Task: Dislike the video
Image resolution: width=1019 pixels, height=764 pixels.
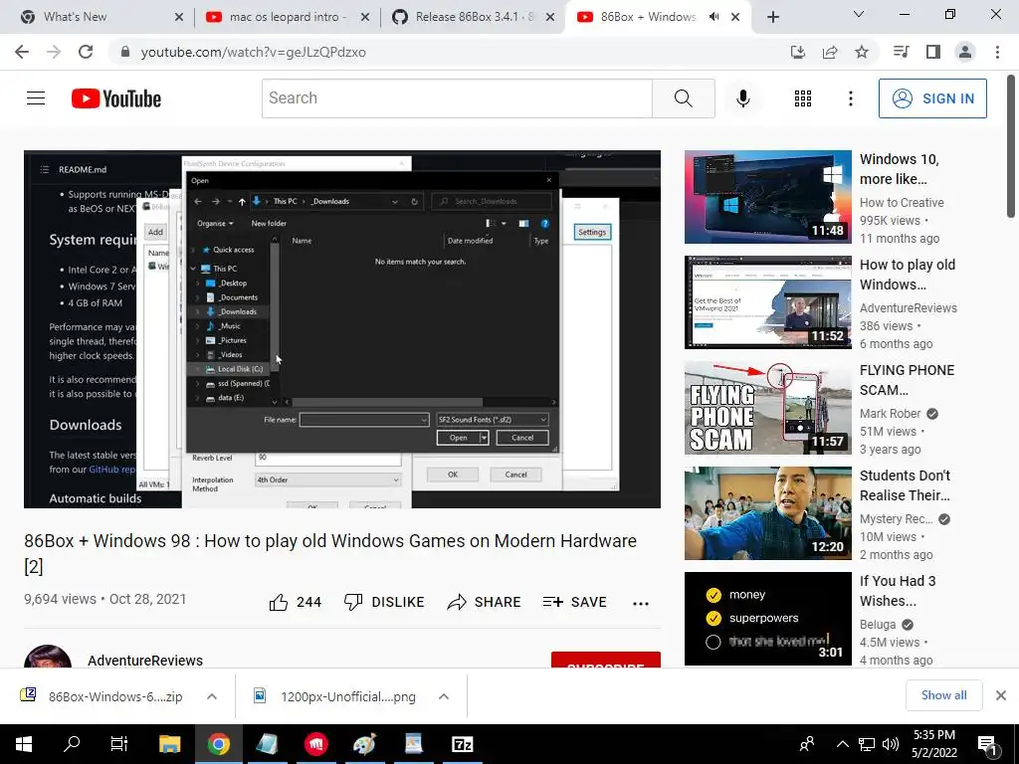Action: 384,602
